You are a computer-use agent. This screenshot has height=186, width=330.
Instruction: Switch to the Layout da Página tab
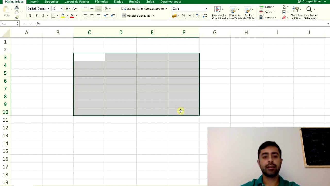coord(77,2)
